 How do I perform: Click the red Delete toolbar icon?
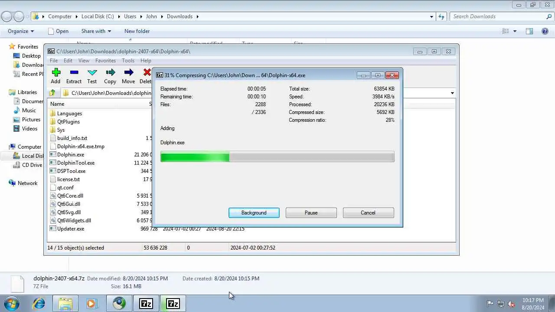pyautogui.click(x=147, y=72)
